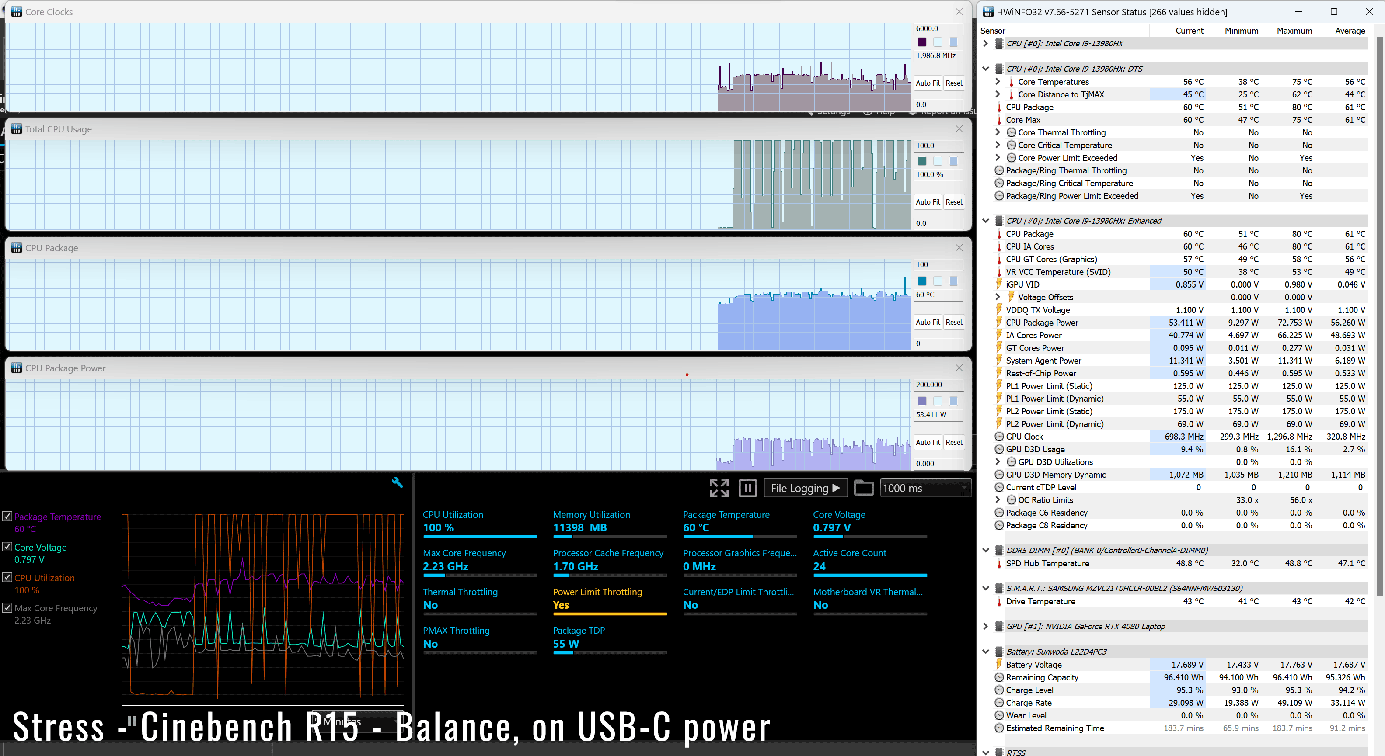Screen dimensions: 1385x756
Task: Click the Battery Voltage lightning icon
Action: (x=999, y=664)
